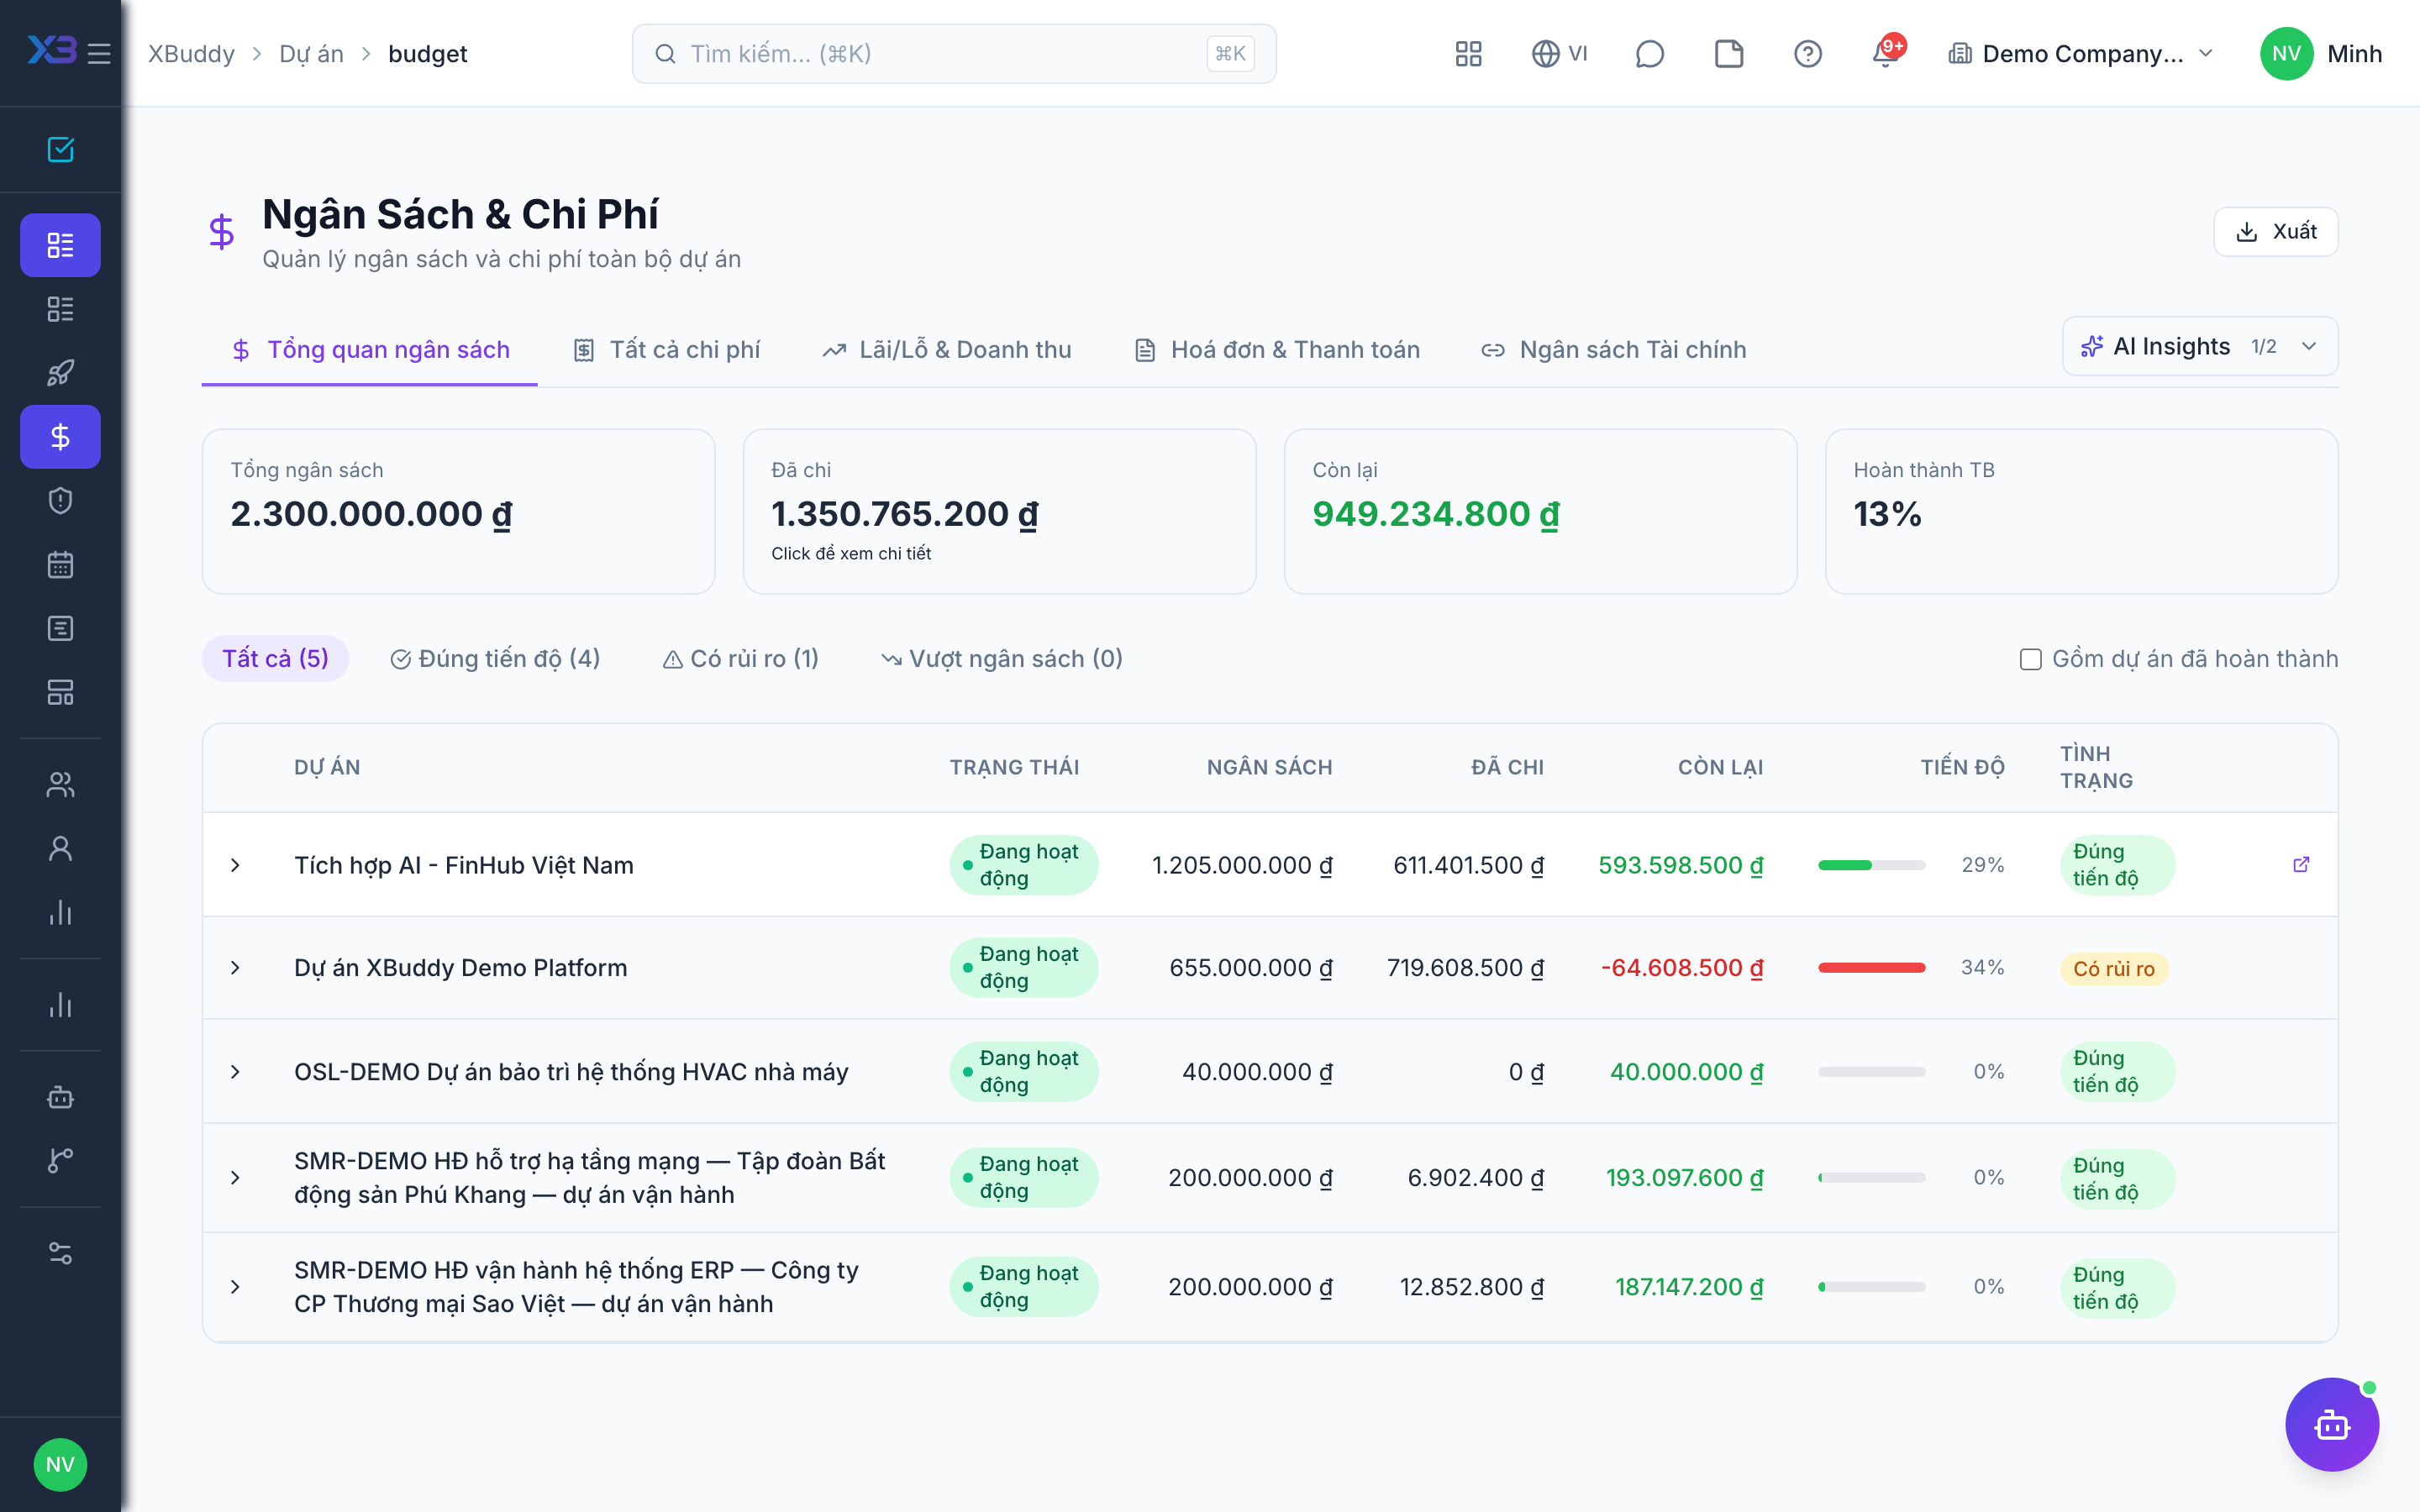This screenshot has height=1512, width=2420.
Task: Go to XBuddy breadcrumb link
Action: [x=191, y=53]
